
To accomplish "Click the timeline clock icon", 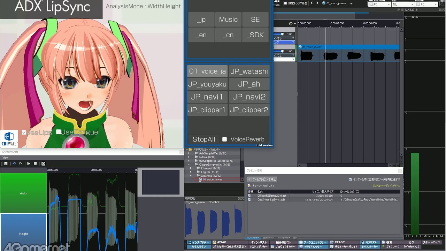I will coord(291,23).
